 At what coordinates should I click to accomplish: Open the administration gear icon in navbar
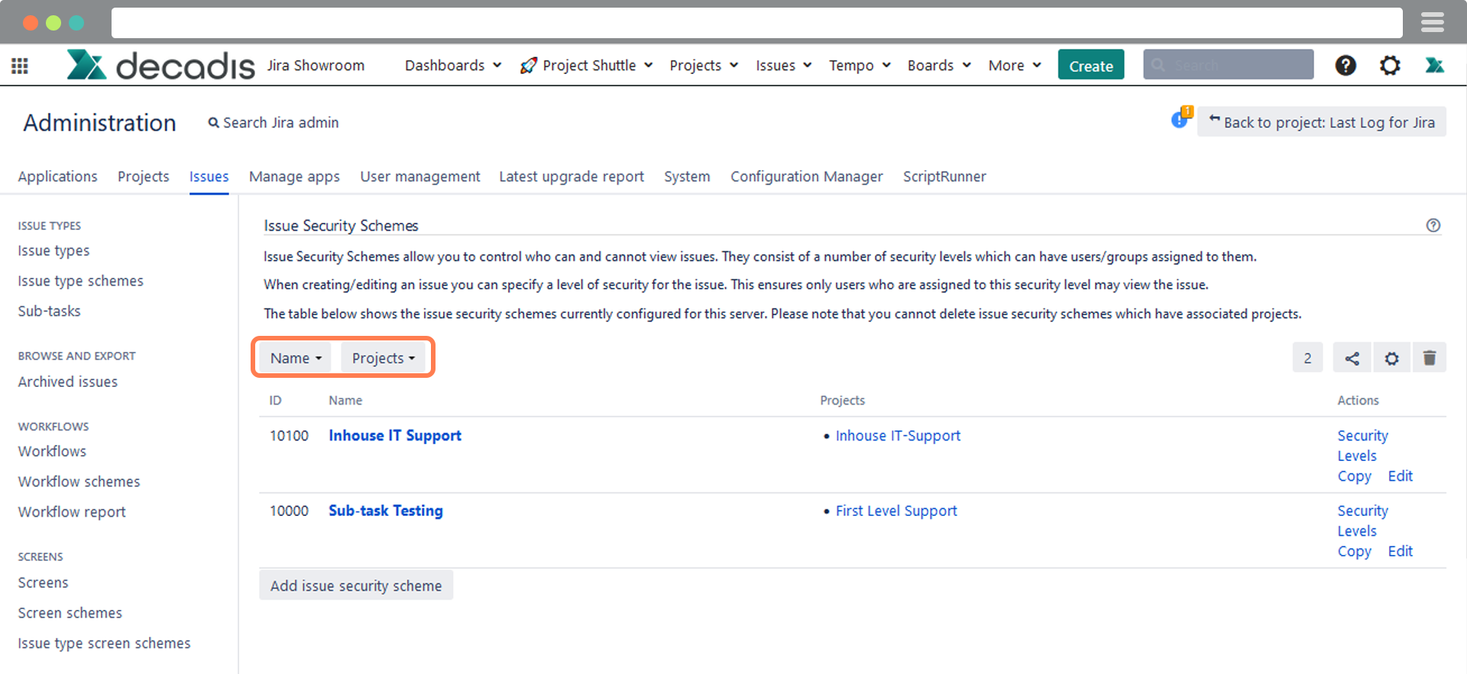(1390, 66)
